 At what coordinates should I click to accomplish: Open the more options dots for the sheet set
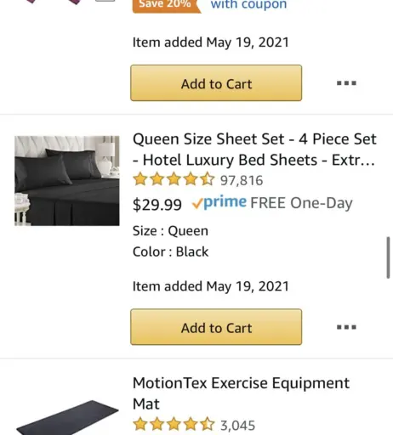[346, 327]
